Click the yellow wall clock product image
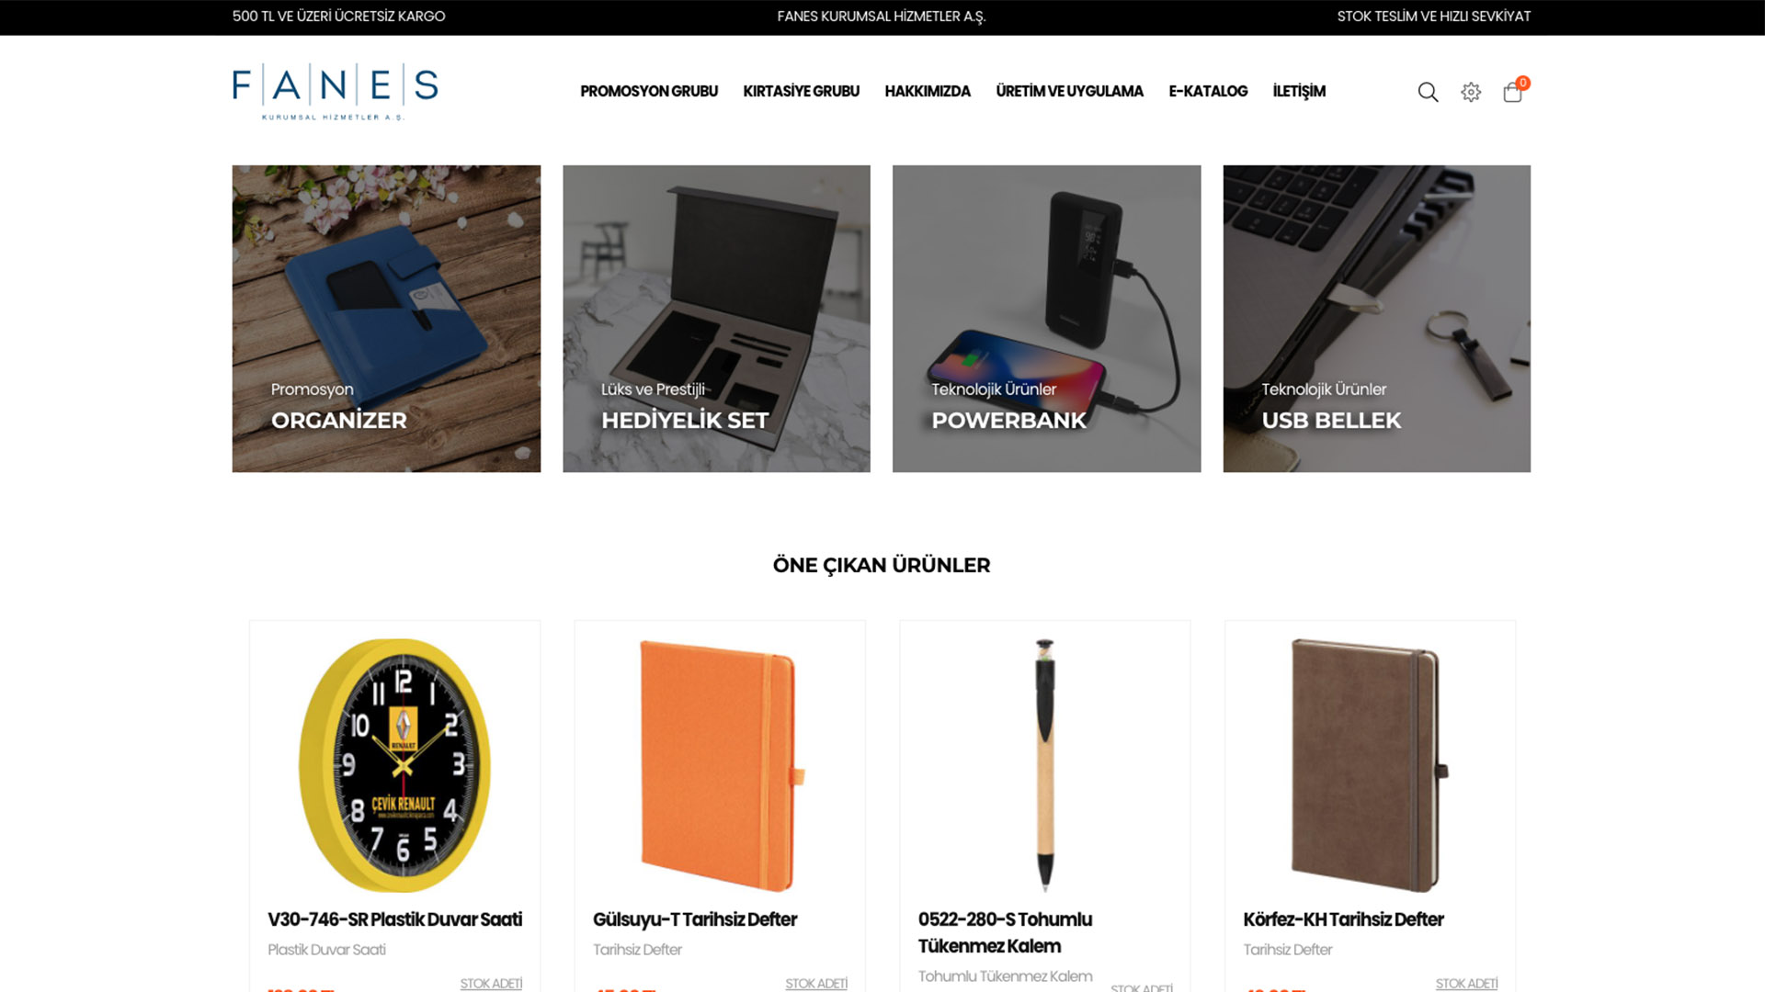The height and width of the screenshot is (992, 1765). coord(395,765)
